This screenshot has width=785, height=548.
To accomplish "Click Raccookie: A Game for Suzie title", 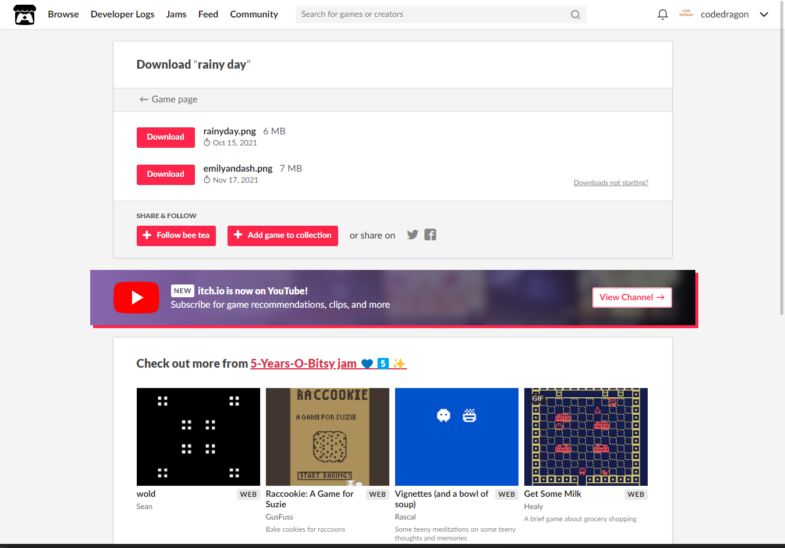I will [x=310, y=499].
